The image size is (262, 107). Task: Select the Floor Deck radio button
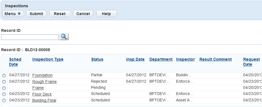pyautogui.click(x=4, y=94)
